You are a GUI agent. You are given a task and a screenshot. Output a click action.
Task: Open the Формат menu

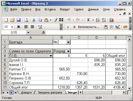pyautogui.click(x=65, y=9)
